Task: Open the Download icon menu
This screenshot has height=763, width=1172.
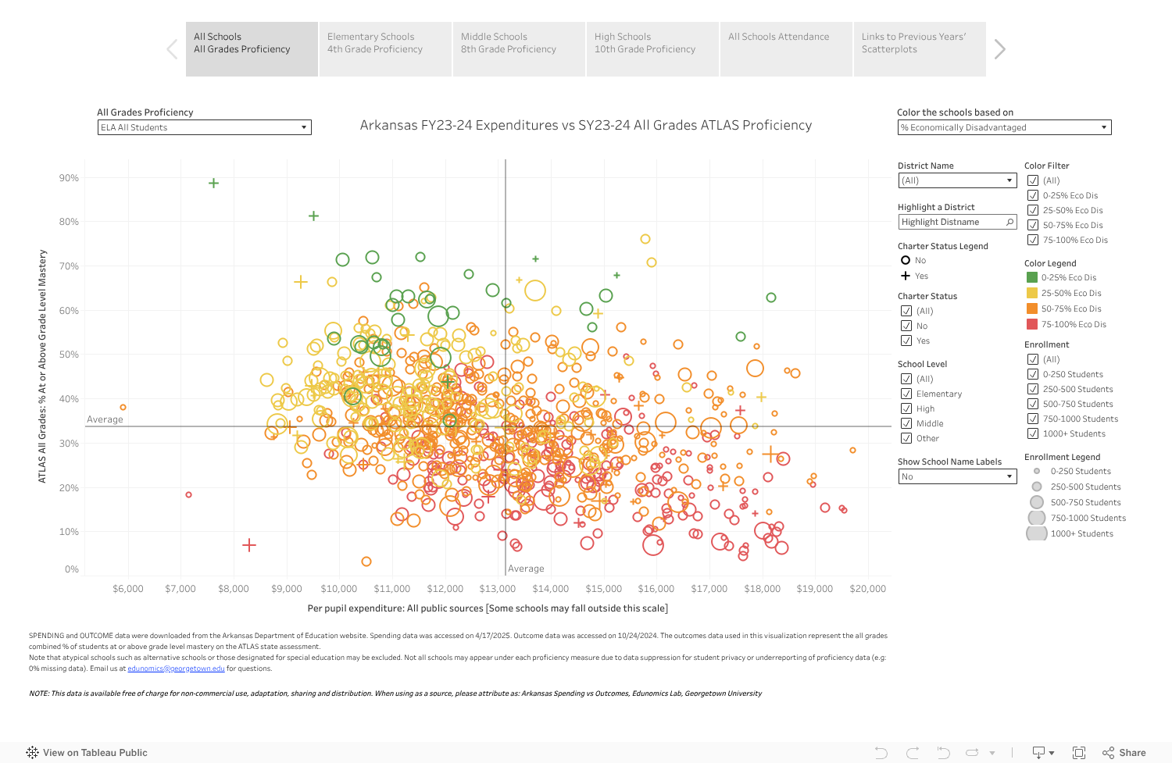Action: 1038,753
